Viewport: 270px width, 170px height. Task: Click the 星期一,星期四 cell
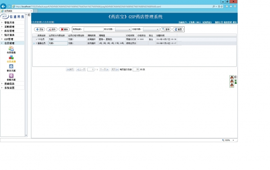tap(112, 39)
